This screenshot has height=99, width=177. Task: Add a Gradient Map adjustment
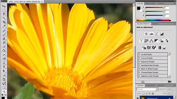(x=159, y=48)
